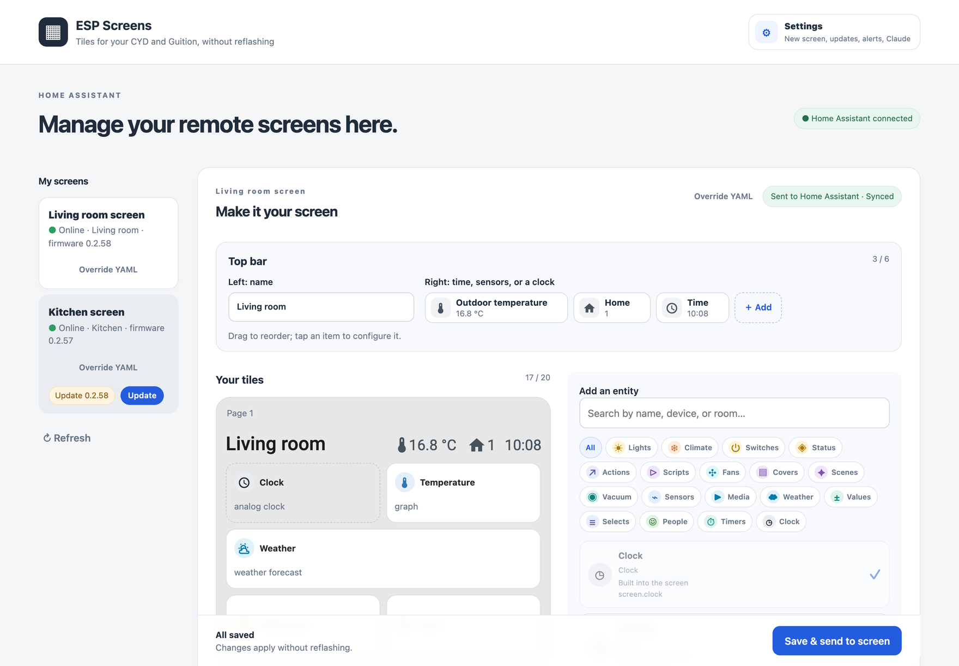Screen dimensions: 959x666
Task: Filter entities by Fans
Action: 723,472
